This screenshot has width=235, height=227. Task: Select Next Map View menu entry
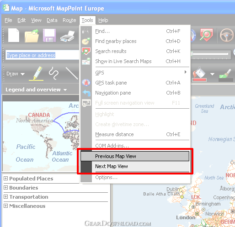[x=135, y=166]
